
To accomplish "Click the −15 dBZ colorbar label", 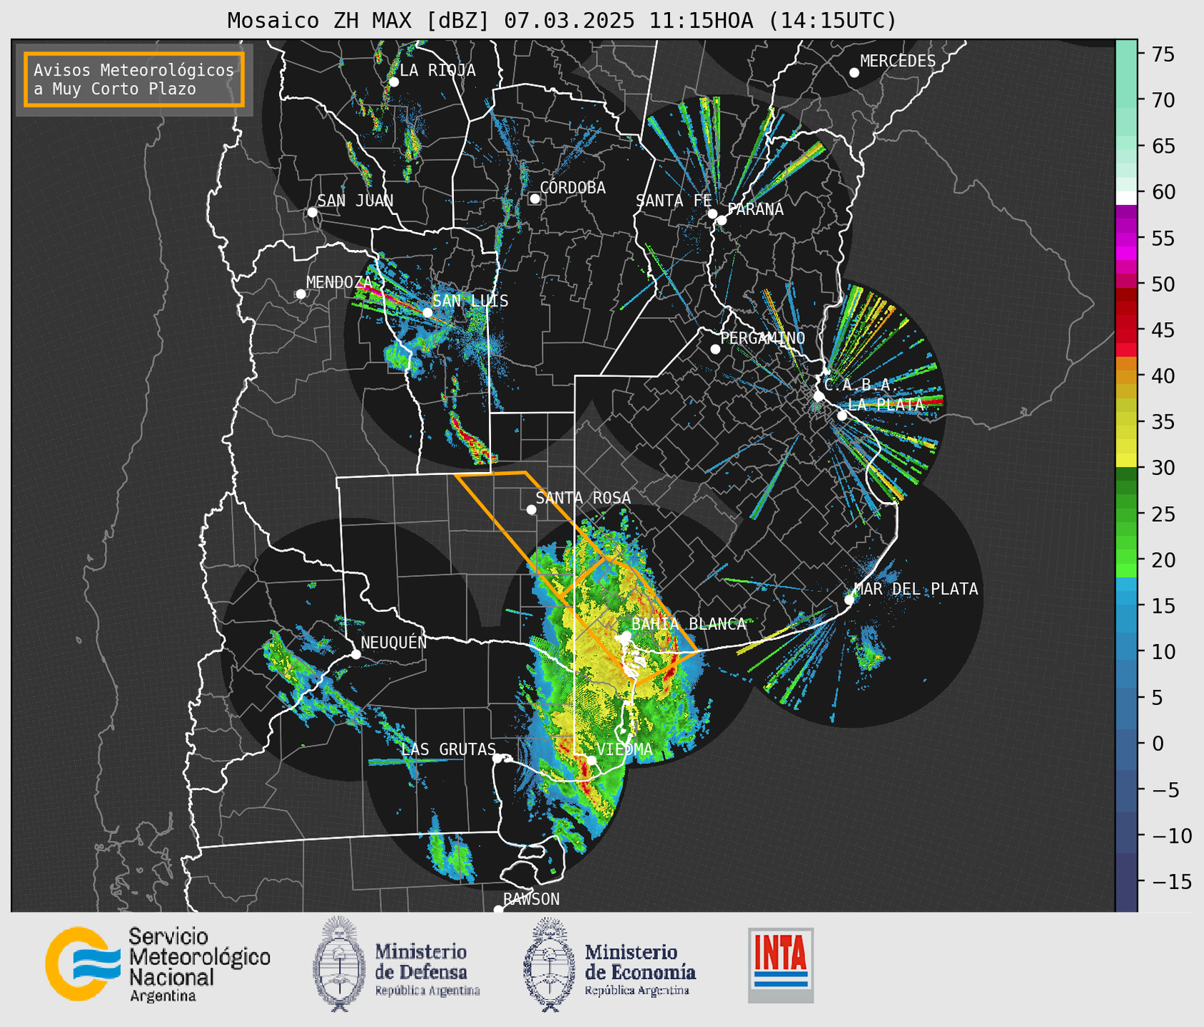I will 1170,882.
